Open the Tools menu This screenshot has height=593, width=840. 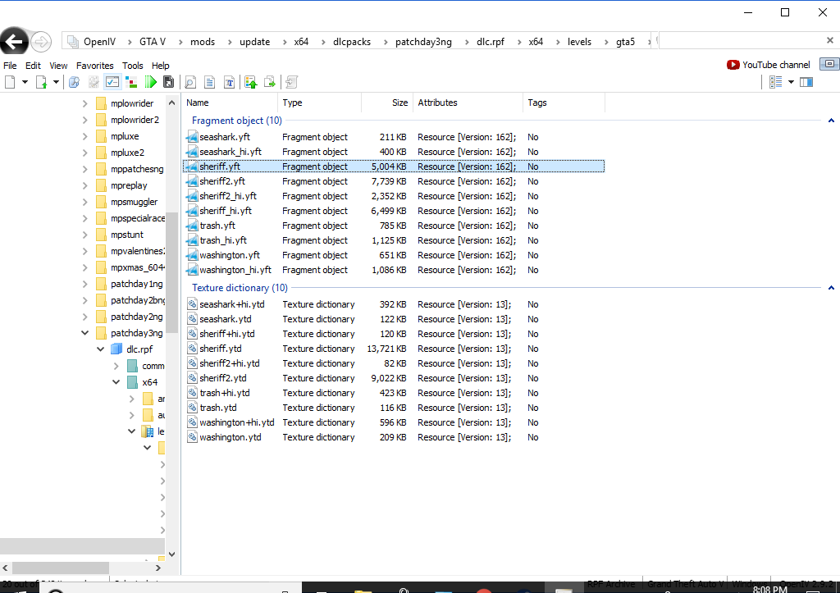coord(132,66)
